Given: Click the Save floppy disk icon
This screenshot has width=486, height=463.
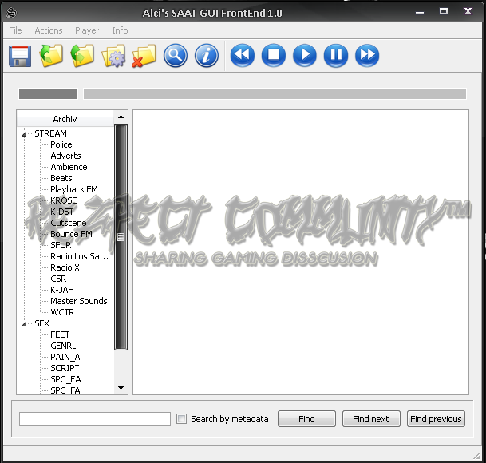Looking at the screenshot, I should click(20, 56).
